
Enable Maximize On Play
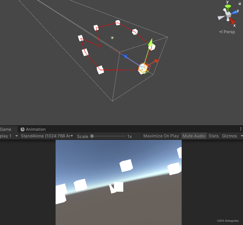pos(161,136)
